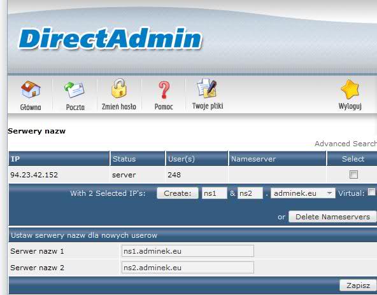Open the Advanced Search link
The width and height of the screenshot is (377, 295).
[346, 144]
